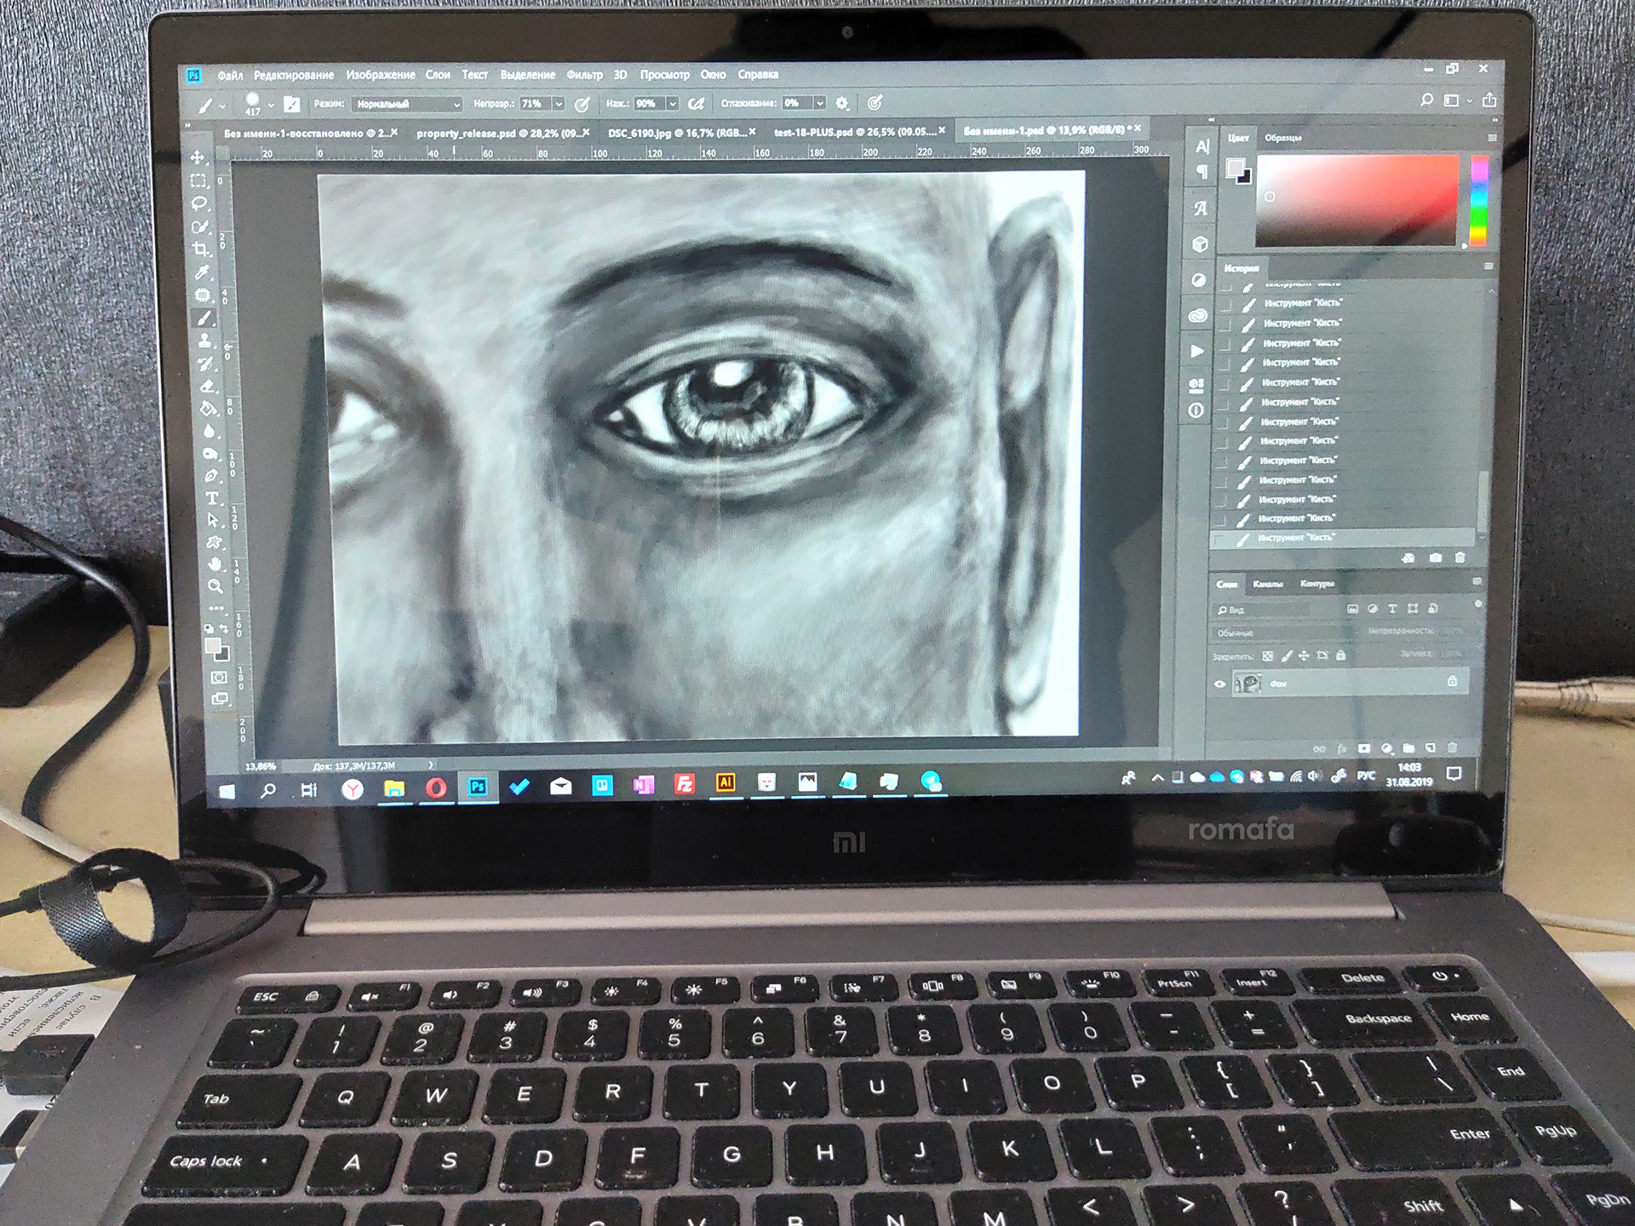Add layer mask button

click(1364, 748)
